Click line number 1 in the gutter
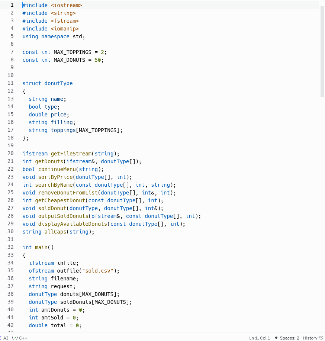The width and height of the screenshot is (325, 341). click(12, 5)
